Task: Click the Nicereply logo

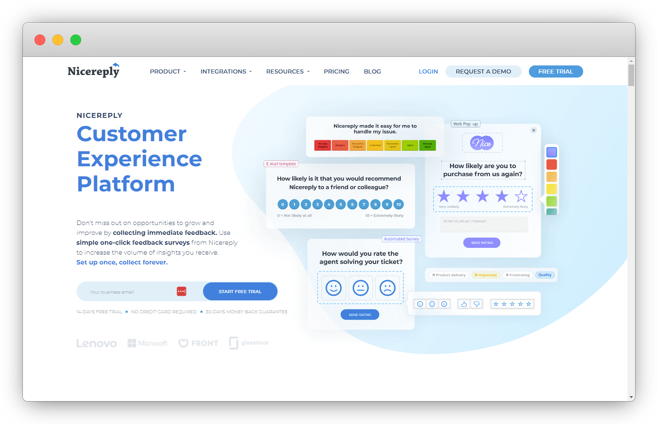Action: (x=94, y=70)
